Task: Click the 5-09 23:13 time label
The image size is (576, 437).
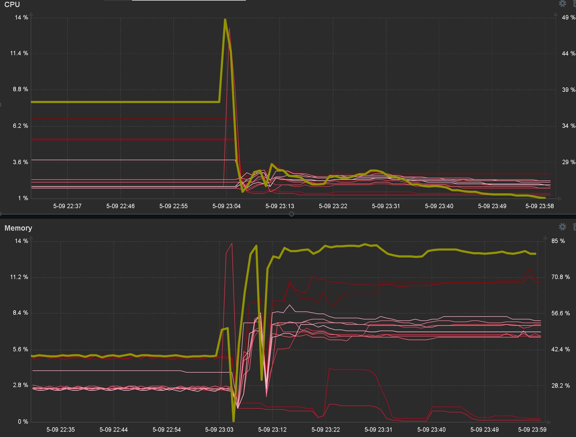Action: pos(280,206)
